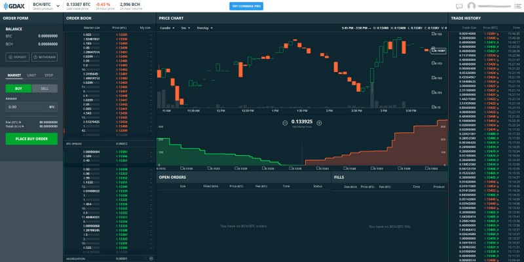Viewport: 524px width, 262px height.
Task: Switch to the Limit order tab
Action: pyautogui.click(x=31, y=75)
